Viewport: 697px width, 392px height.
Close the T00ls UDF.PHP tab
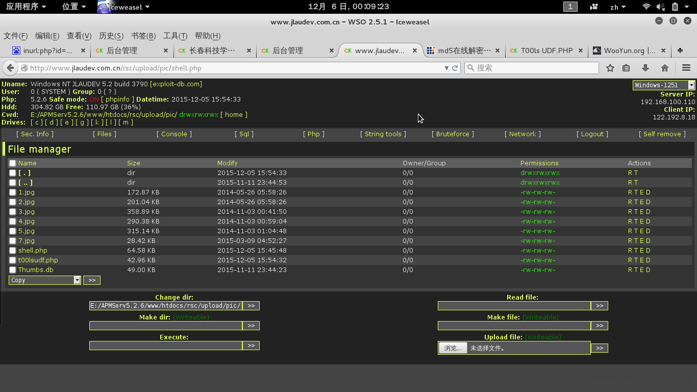point(581,51)
